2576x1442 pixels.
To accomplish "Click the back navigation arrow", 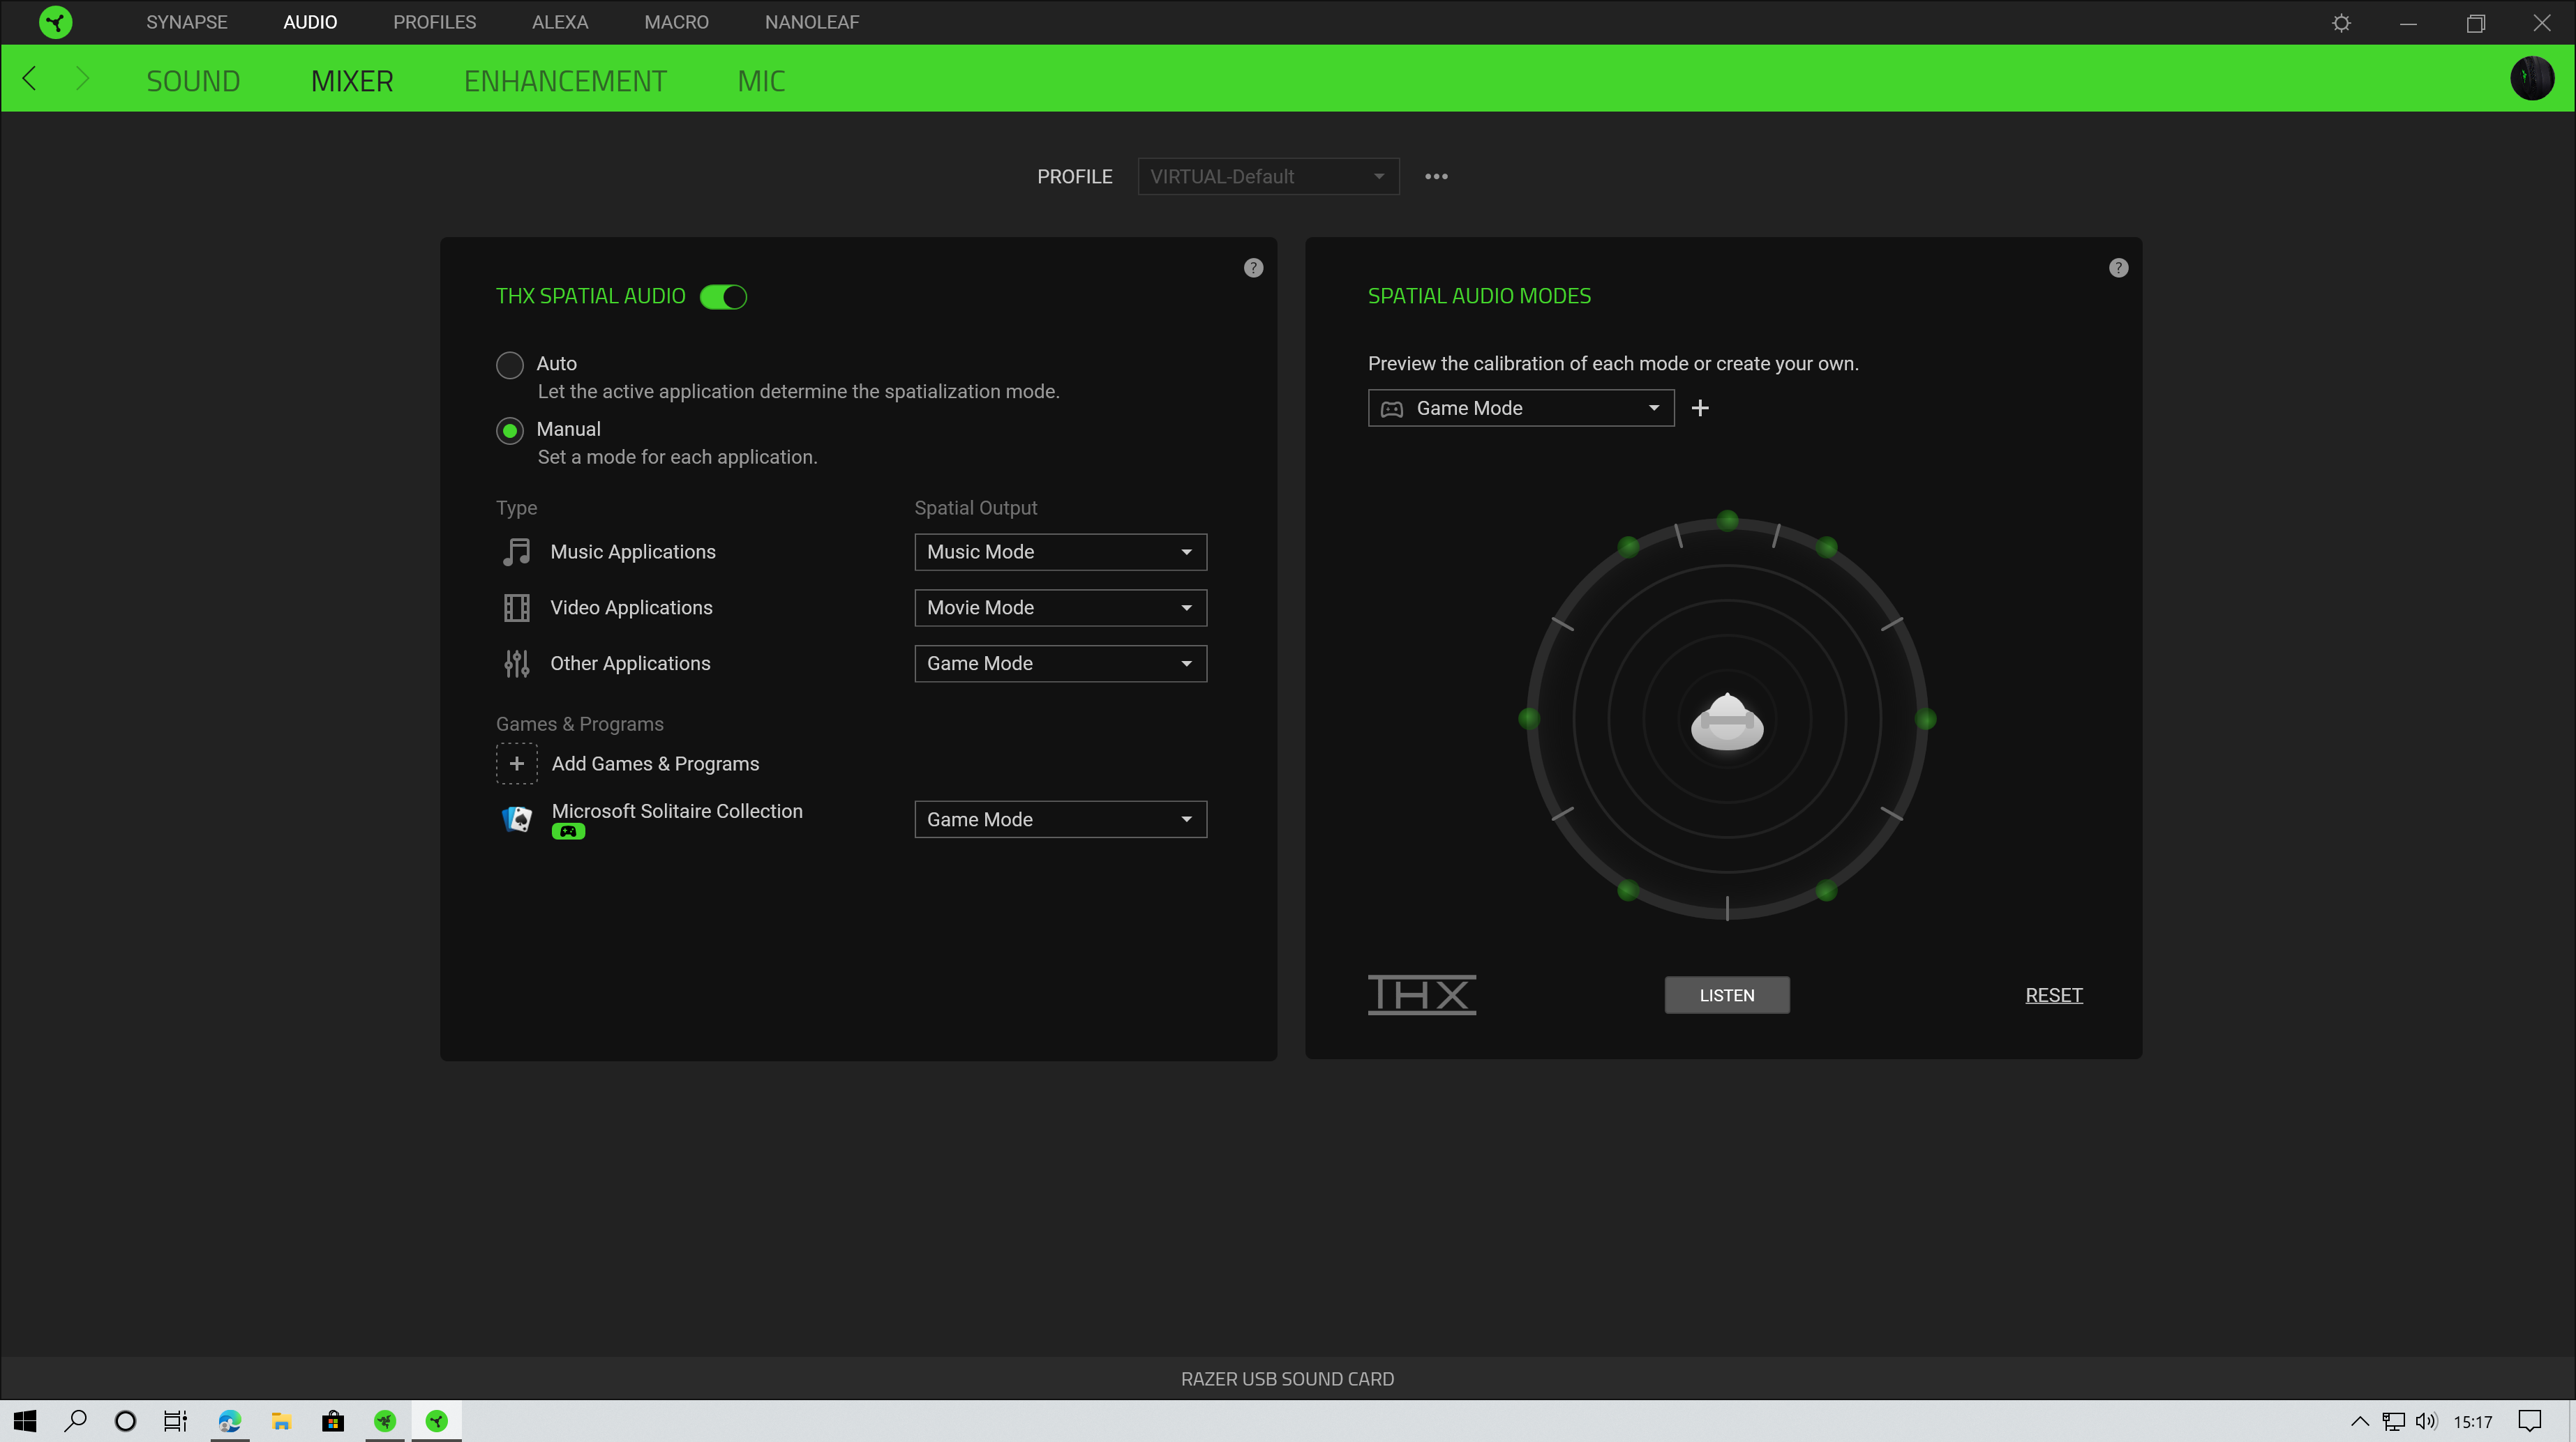I will [29, 79].
